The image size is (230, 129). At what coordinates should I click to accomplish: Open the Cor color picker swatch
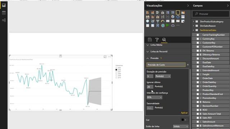click(184, 120)
